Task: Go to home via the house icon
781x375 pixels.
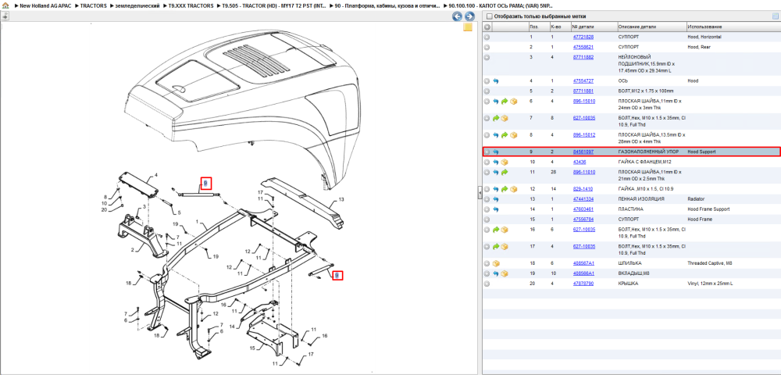Action: tap(5, 5)
